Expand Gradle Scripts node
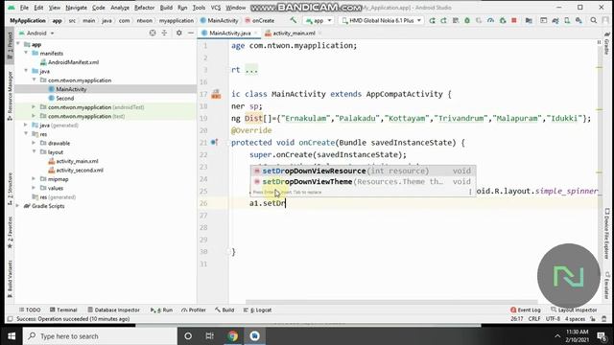The height and width of the screenshot is (345, 614). 17,206
